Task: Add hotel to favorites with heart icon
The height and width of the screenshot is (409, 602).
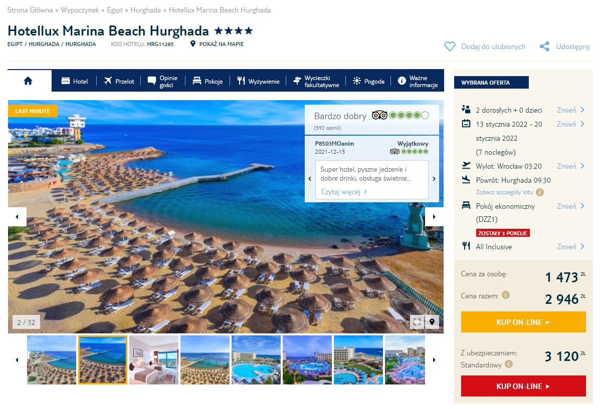Action: point(450,47)
